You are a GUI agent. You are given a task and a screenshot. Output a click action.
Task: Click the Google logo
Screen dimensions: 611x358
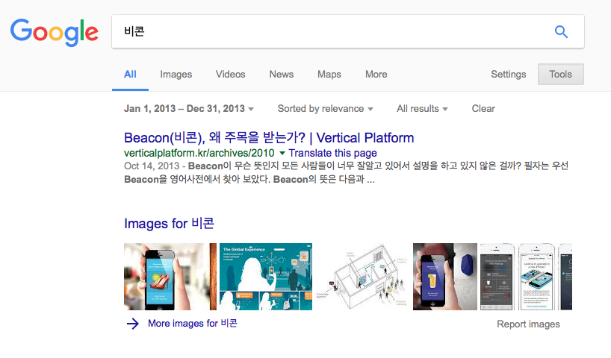(55, 32)
